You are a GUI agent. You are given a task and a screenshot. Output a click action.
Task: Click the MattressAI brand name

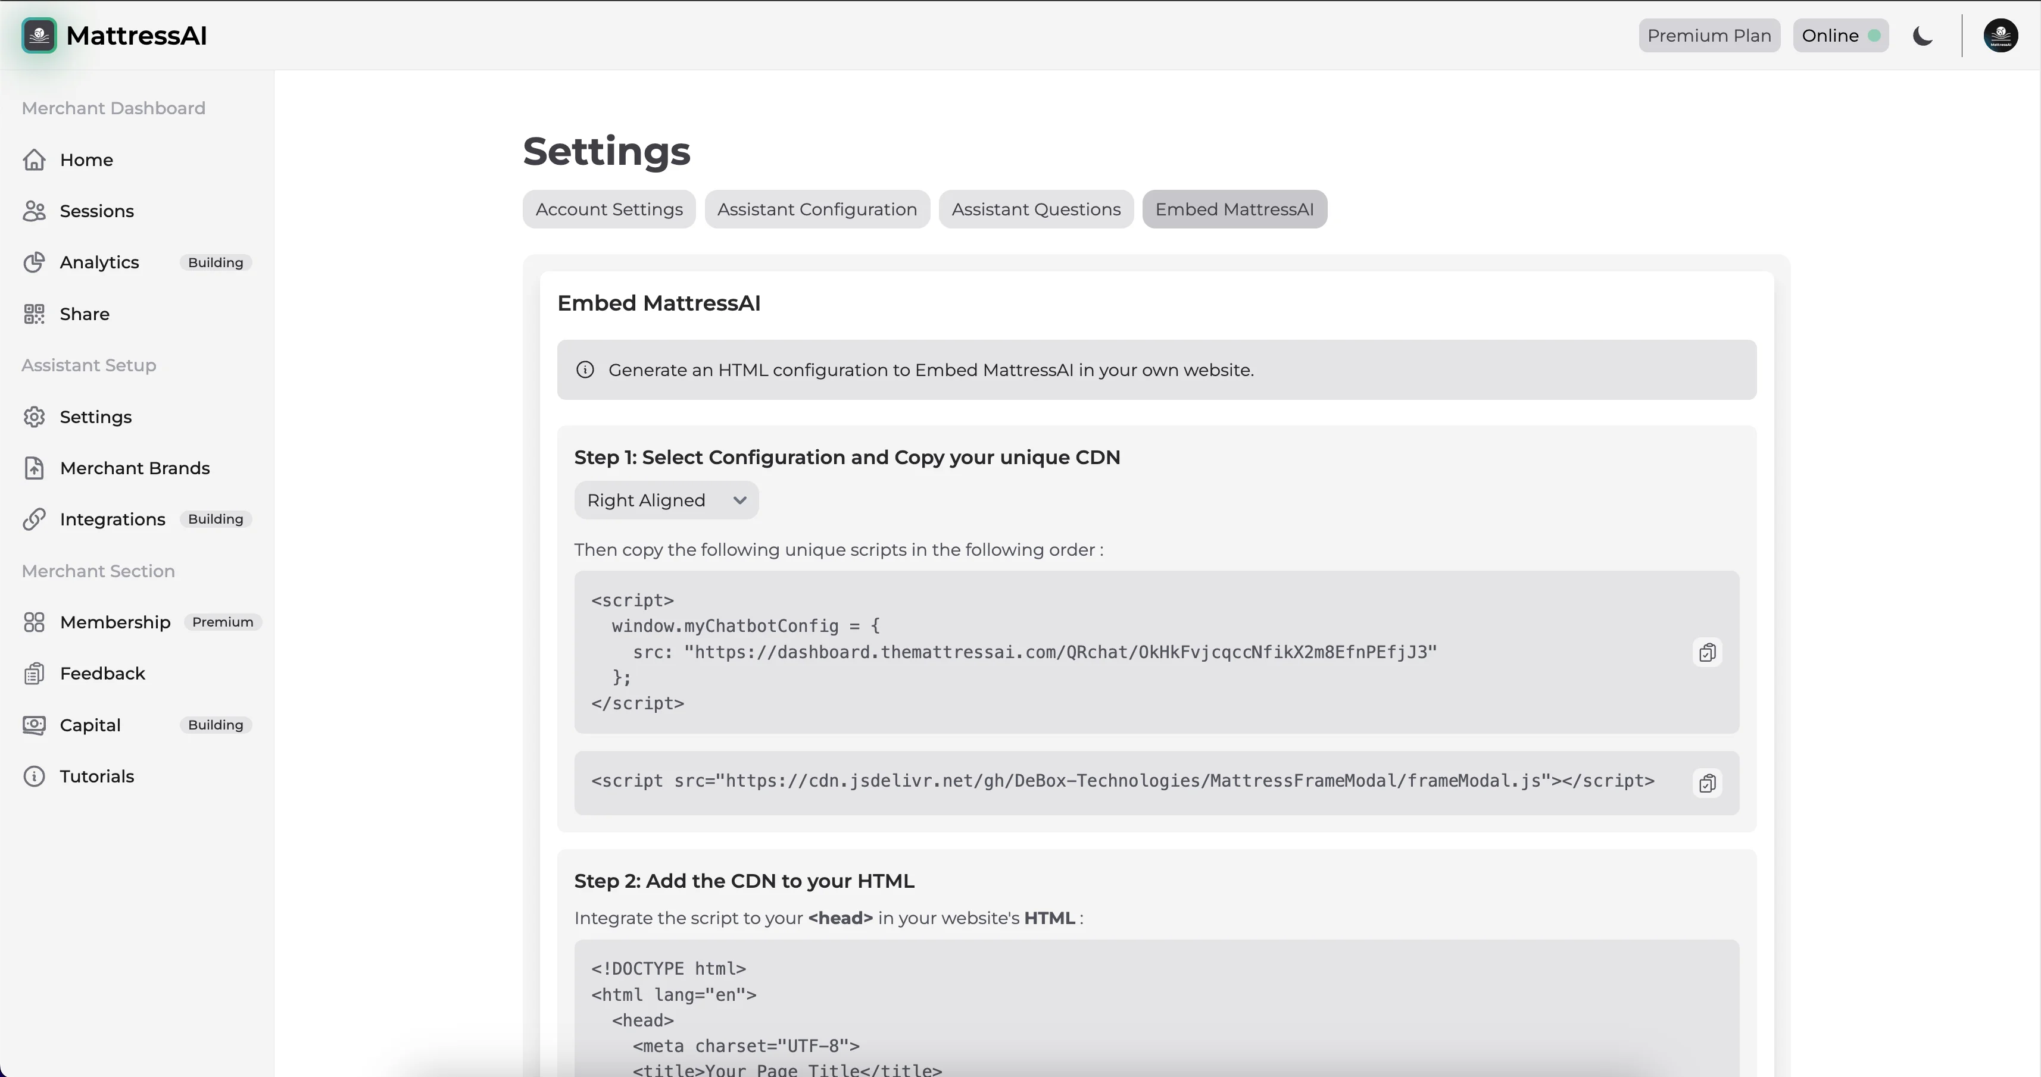[x=136, y=36]
